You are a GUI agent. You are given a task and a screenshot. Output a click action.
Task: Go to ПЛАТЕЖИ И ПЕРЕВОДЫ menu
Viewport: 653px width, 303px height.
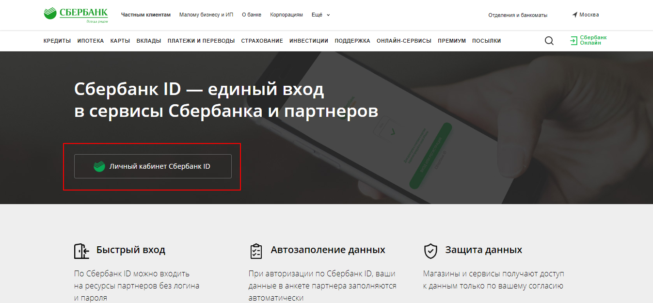(201, 41)
